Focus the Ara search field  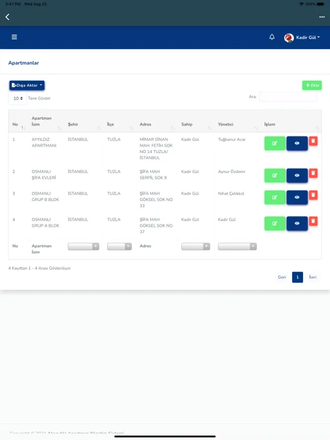click(x=288, y=96)
